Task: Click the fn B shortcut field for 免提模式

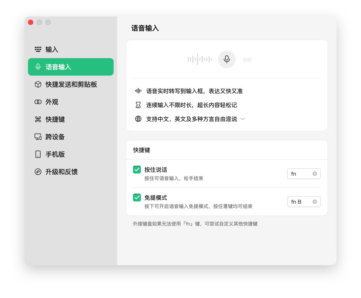Action: point(304,201)
